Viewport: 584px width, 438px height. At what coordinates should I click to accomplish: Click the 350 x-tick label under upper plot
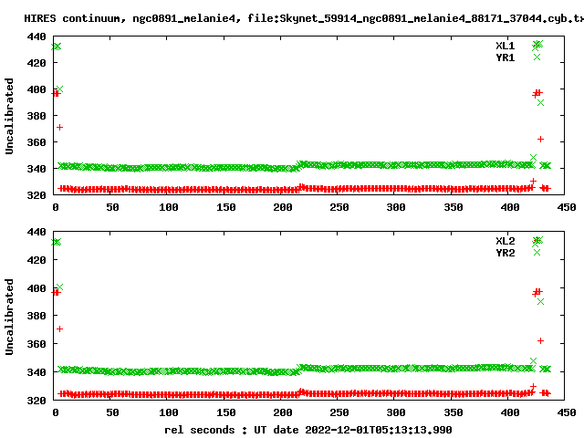[x=454, y=207]
